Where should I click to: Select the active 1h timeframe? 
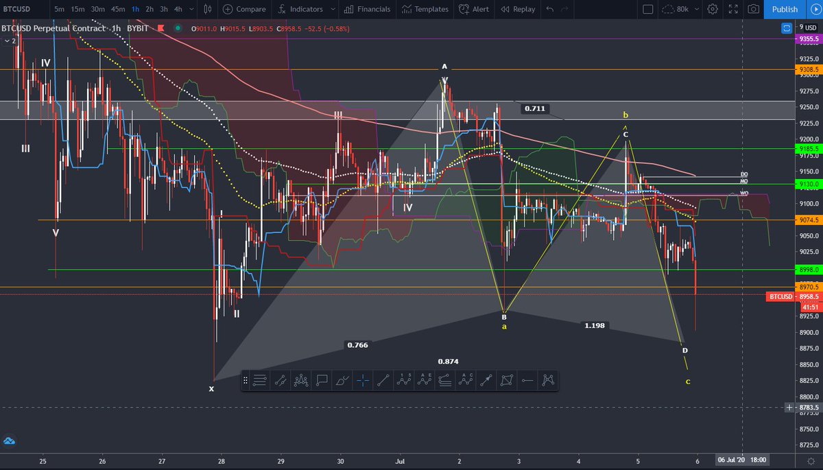point(136,9)
